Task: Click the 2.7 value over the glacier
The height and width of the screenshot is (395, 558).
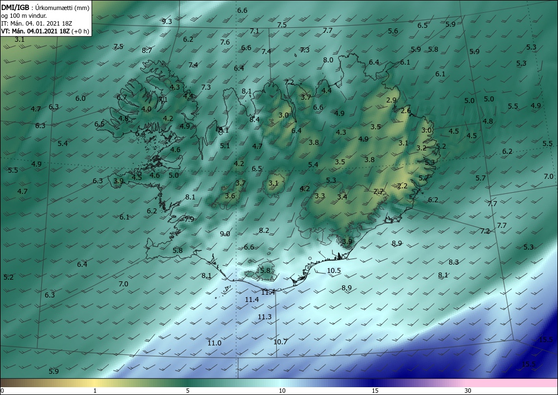Action: tap(379, 192)
